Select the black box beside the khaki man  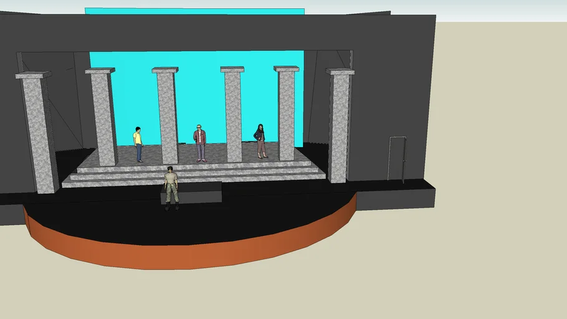[201, 193]
